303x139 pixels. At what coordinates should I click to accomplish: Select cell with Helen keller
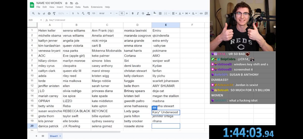tap(50, 31)
